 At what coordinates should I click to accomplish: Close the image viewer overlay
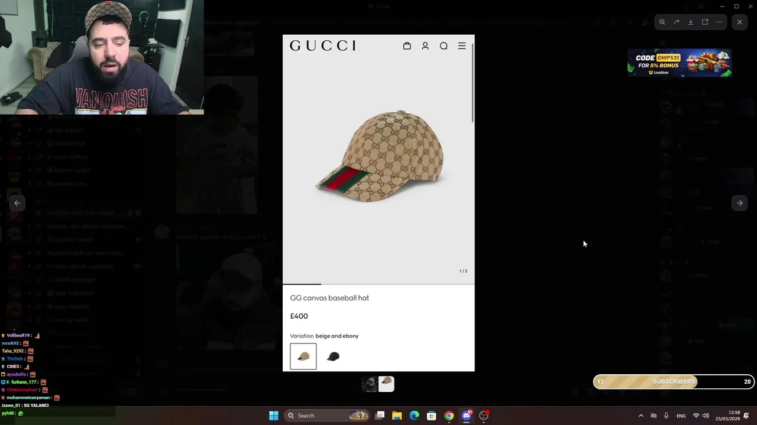[x=739, y=22]
